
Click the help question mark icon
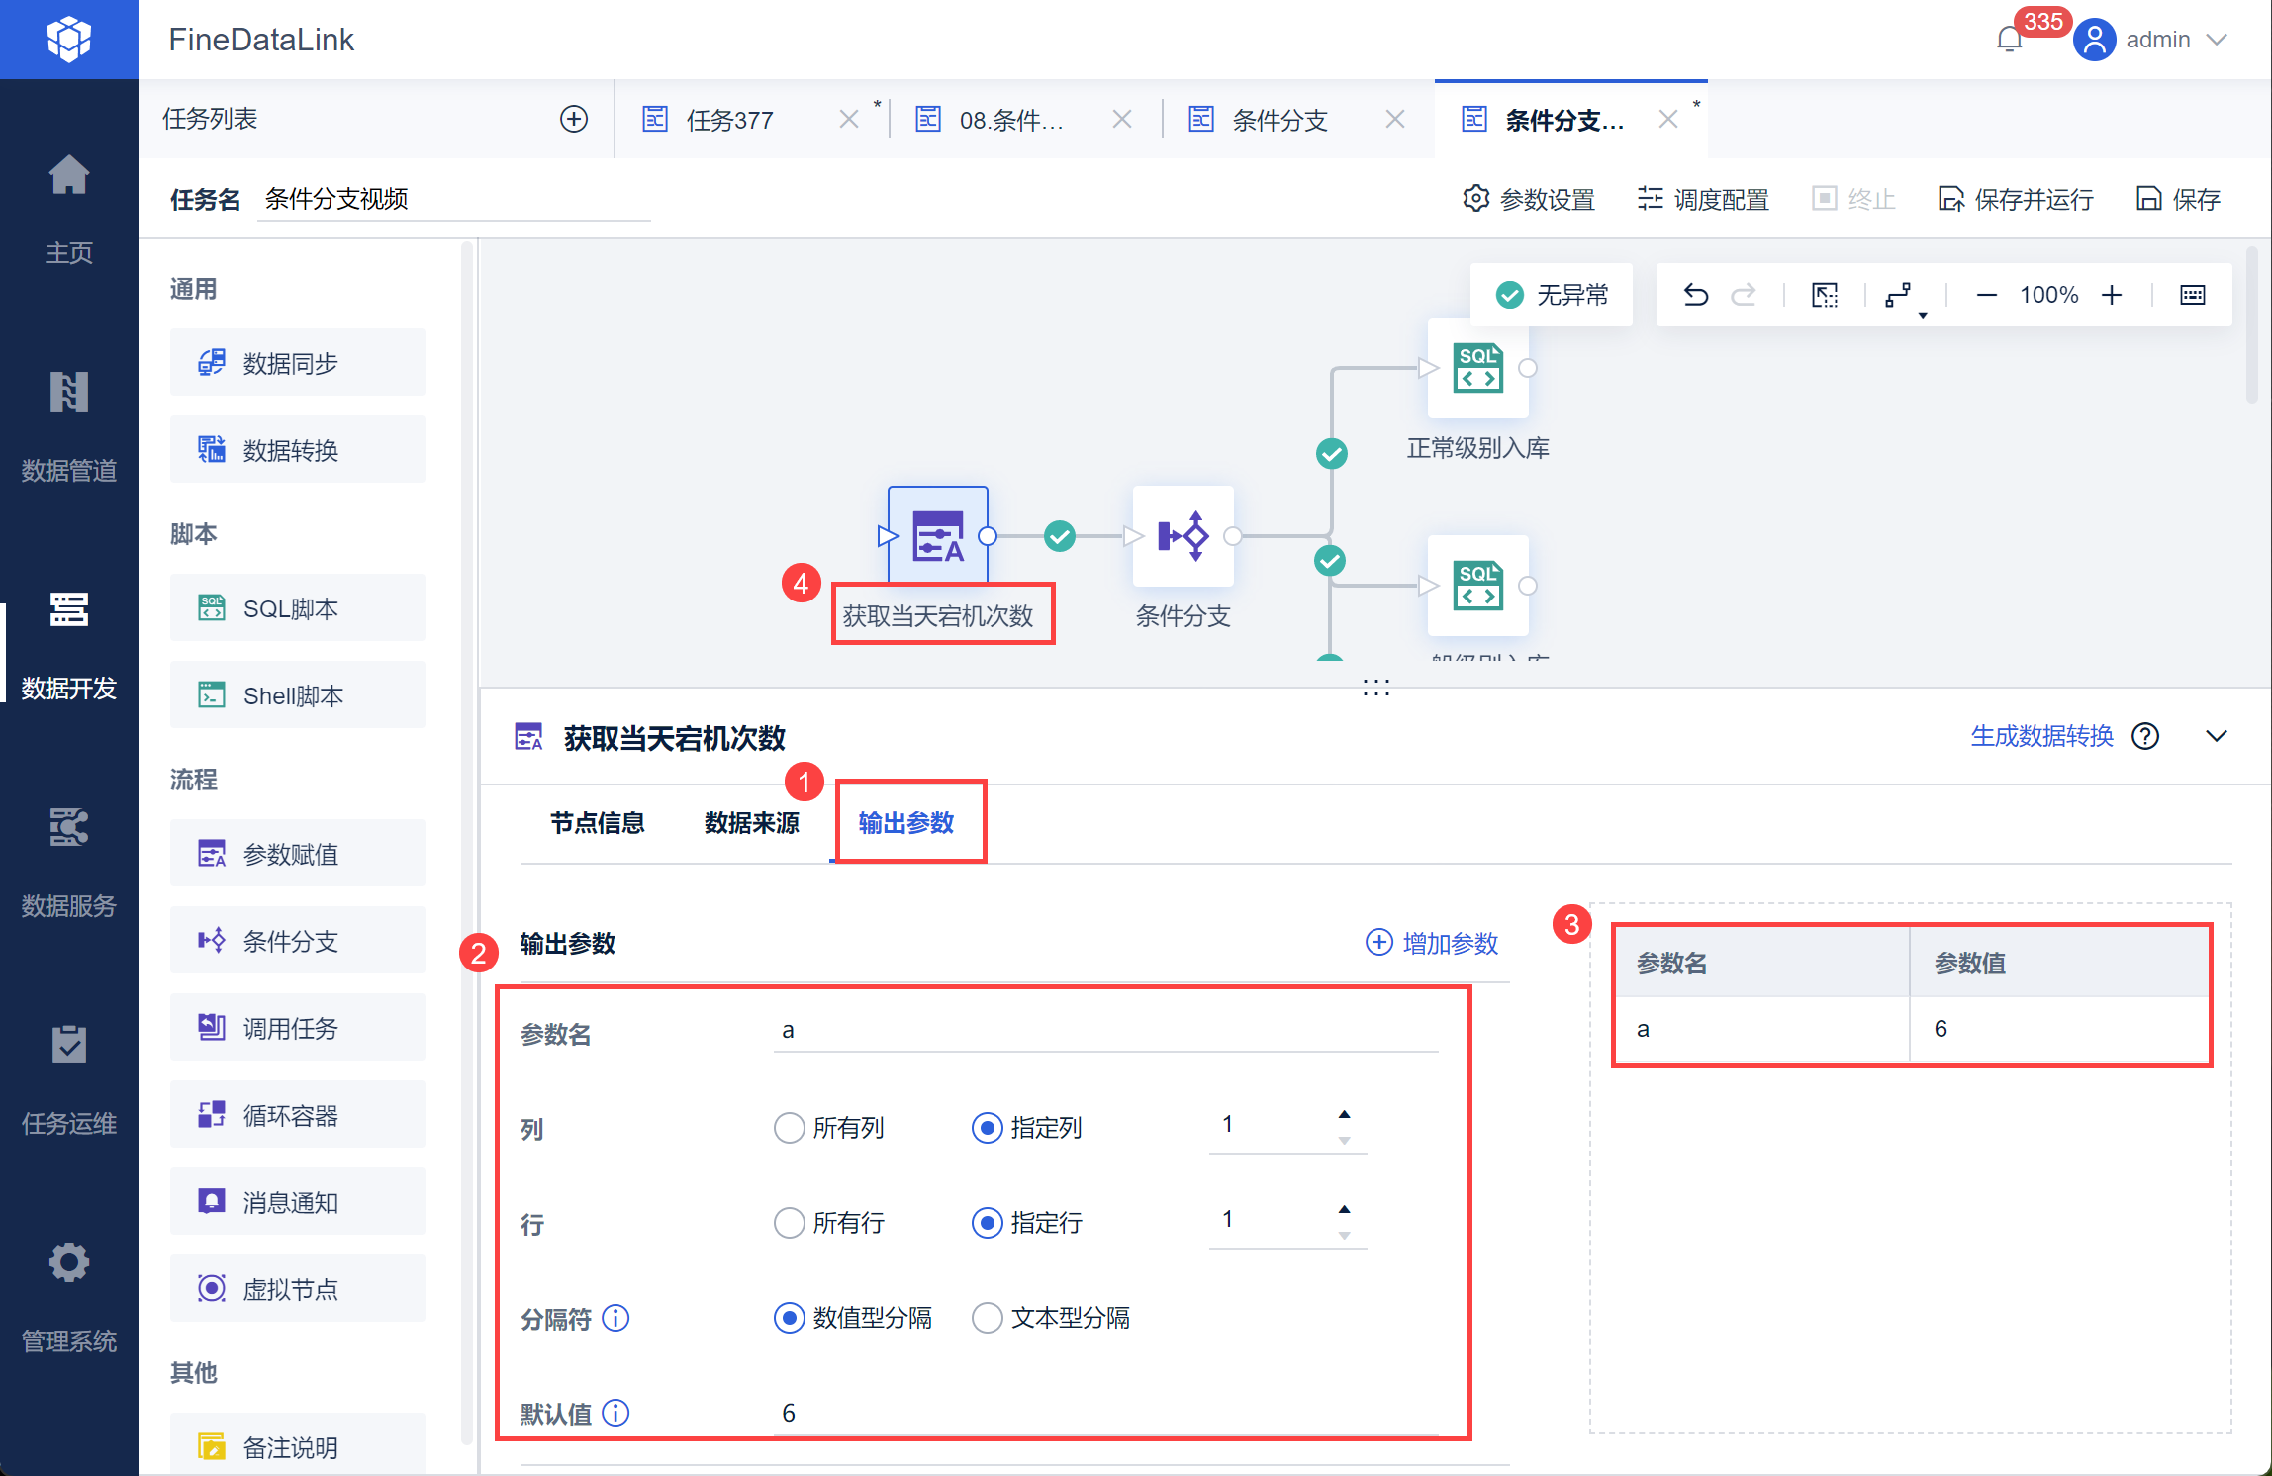click(x=2145, y=736)
